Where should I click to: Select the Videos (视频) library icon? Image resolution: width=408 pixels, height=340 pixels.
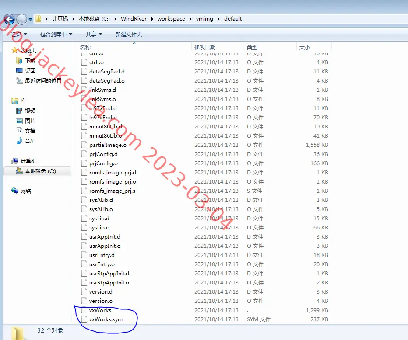click(x=19, y=111)
